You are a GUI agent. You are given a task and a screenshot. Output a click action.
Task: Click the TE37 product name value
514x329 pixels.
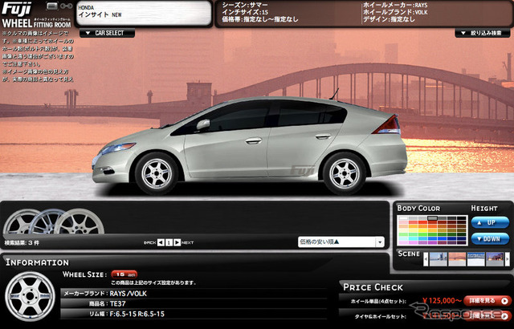click(x=118, y=303)
